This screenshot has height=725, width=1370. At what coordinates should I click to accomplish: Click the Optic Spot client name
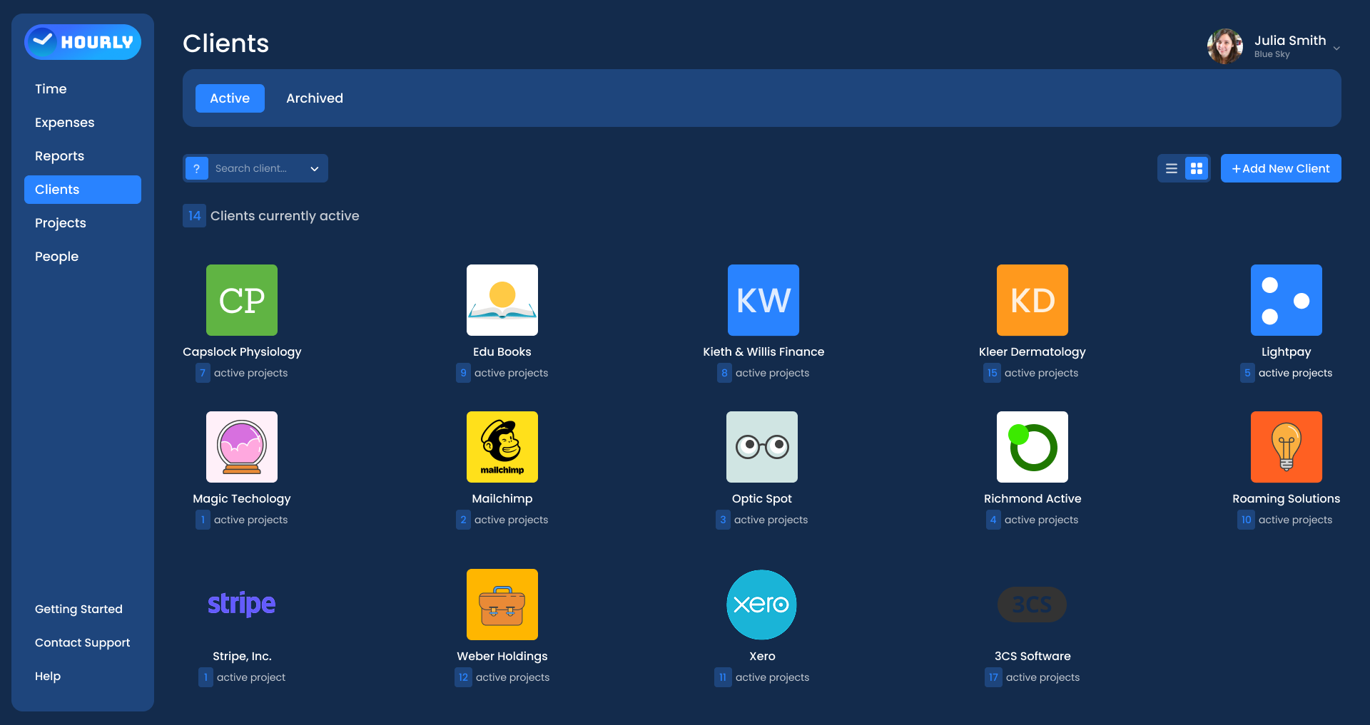point(762,498)
